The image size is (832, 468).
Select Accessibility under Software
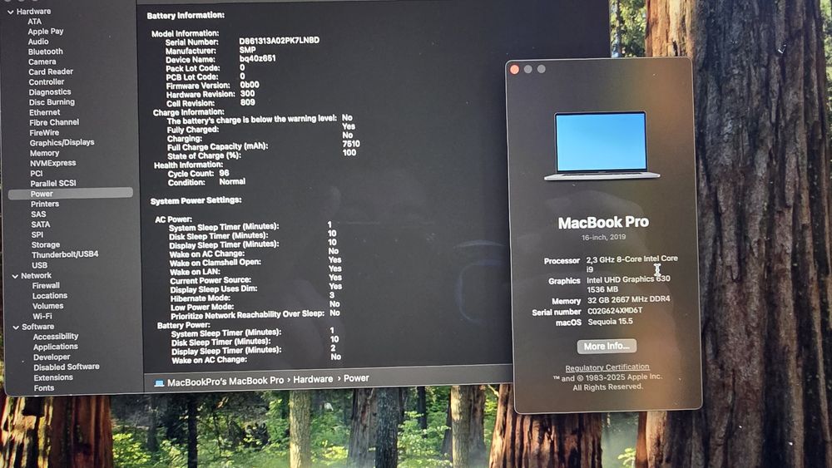(56, 337)
